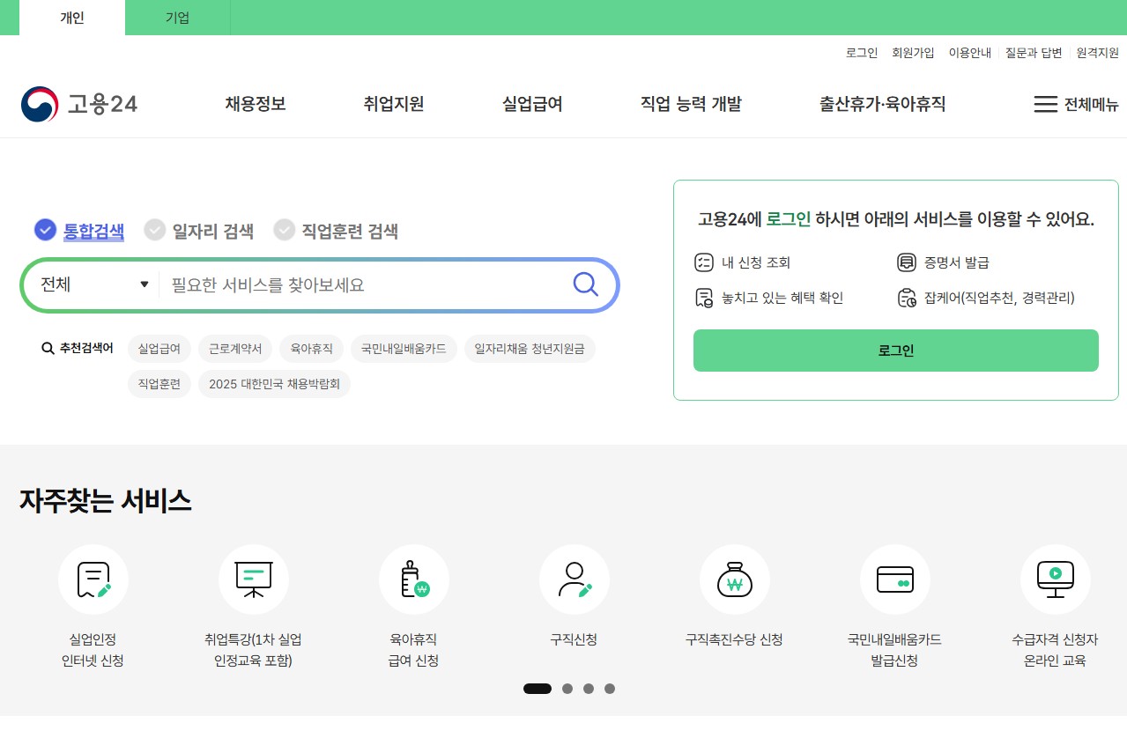Click the 2025 대한민국 채용박람회 chip
Screen dimensions: 1127x738
click(x=274, y=384)
